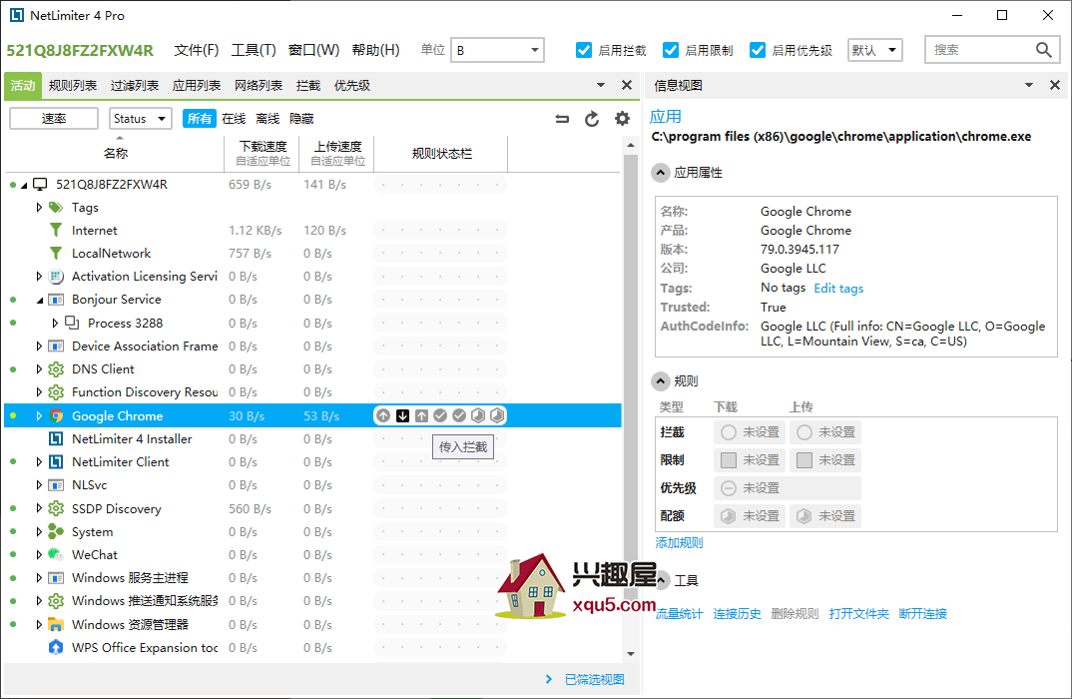Screen dimensions: 1072x699
Task: Open the 文件(F) menu
Action: (x=197, y=50)
